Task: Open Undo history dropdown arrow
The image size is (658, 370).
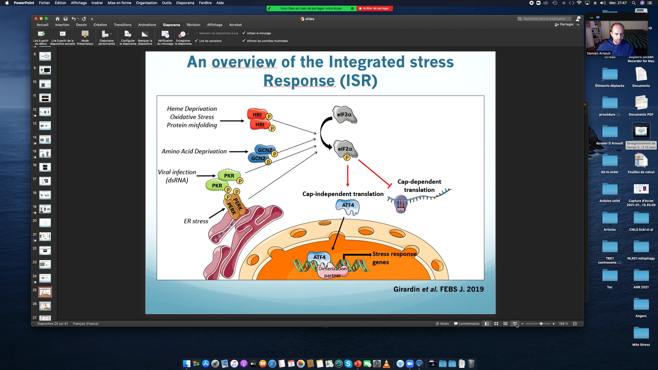Action: pos(78,19)
